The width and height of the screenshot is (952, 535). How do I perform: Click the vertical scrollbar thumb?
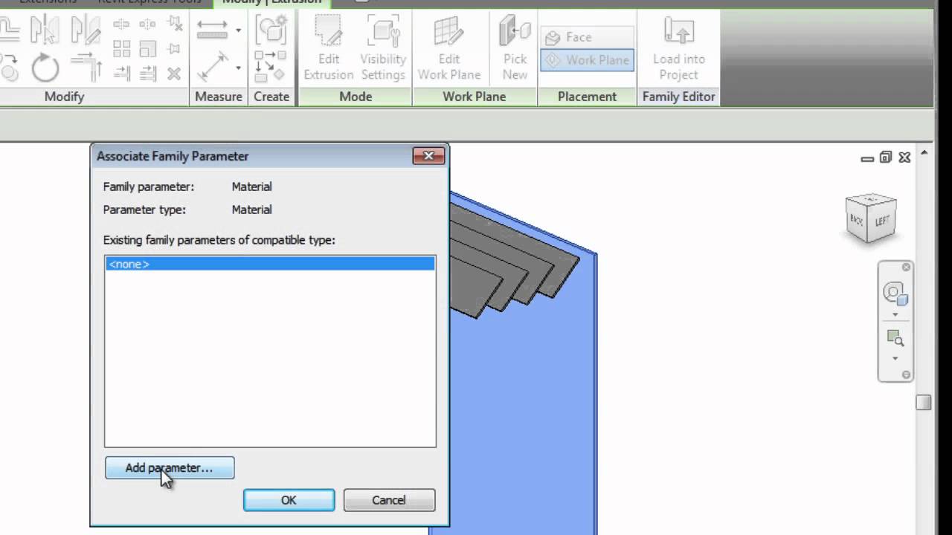923,402
